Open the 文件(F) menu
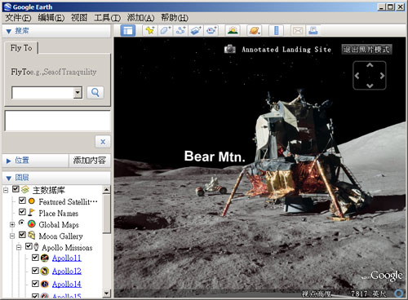 [x=18, y=18]
